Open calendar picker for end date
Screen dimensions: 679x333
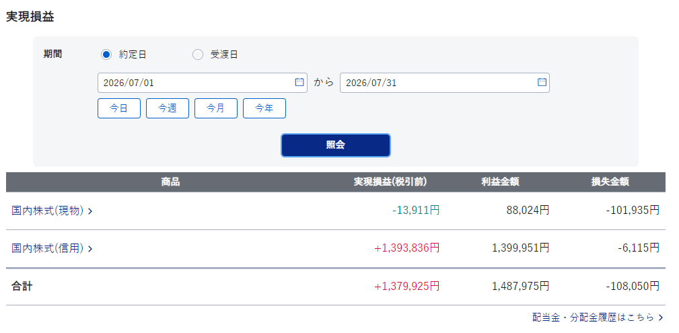[x=542, y=82]
